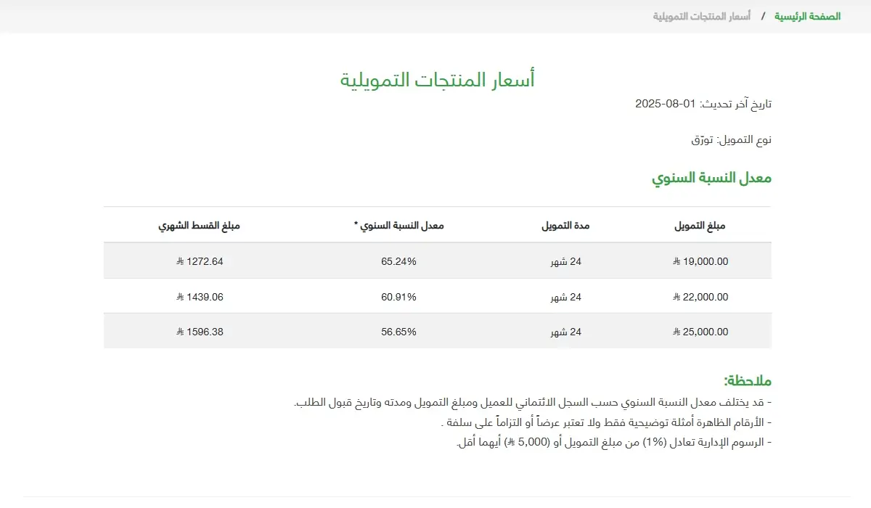Select the معدل النسبة السنوي * column header
This screenshot has height=508, width=871.
pos(398,226)
